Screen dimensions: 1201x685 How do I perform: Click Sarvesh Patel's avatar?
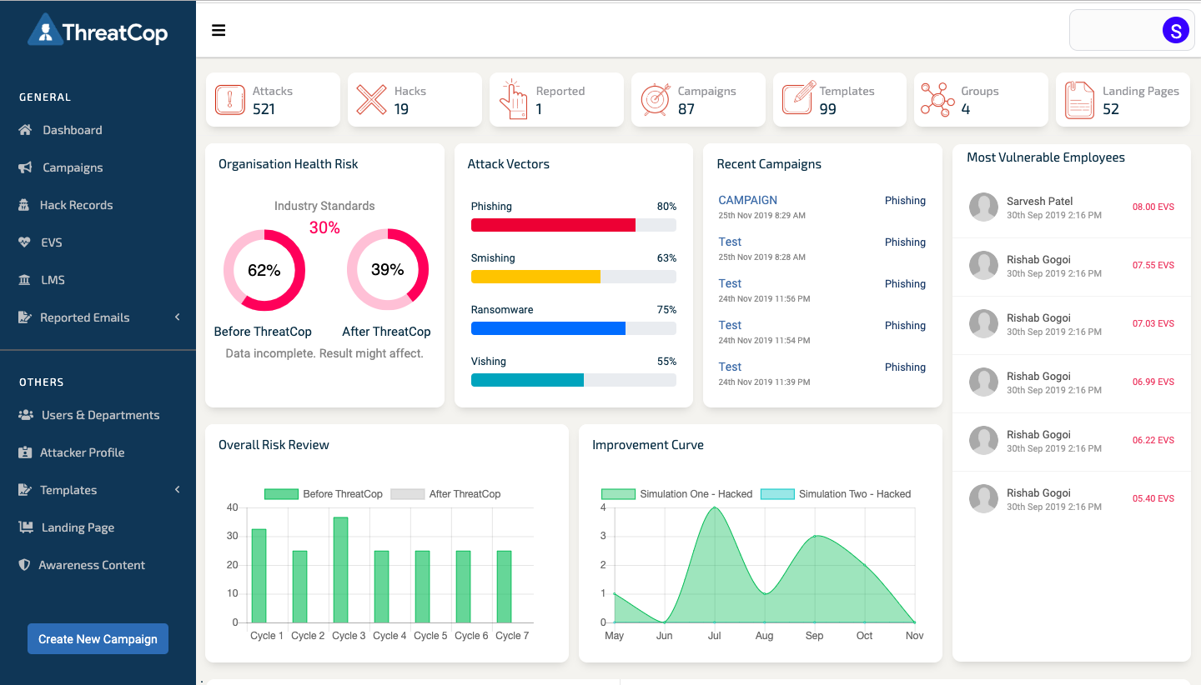[x=983, y=207]
